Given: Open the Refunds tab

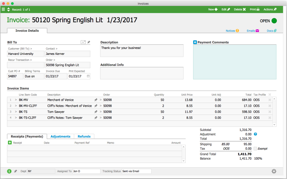Looking at the screenshot, I should pos(84,136).
